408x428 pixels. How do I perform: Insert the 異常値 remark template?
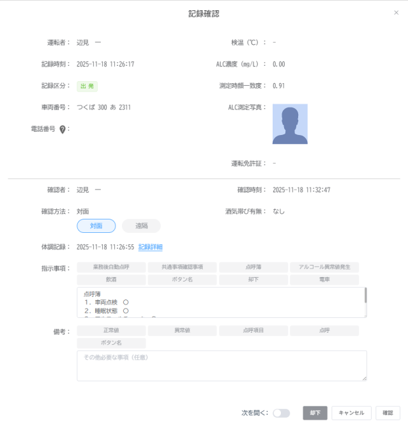[x=182, y=331]
